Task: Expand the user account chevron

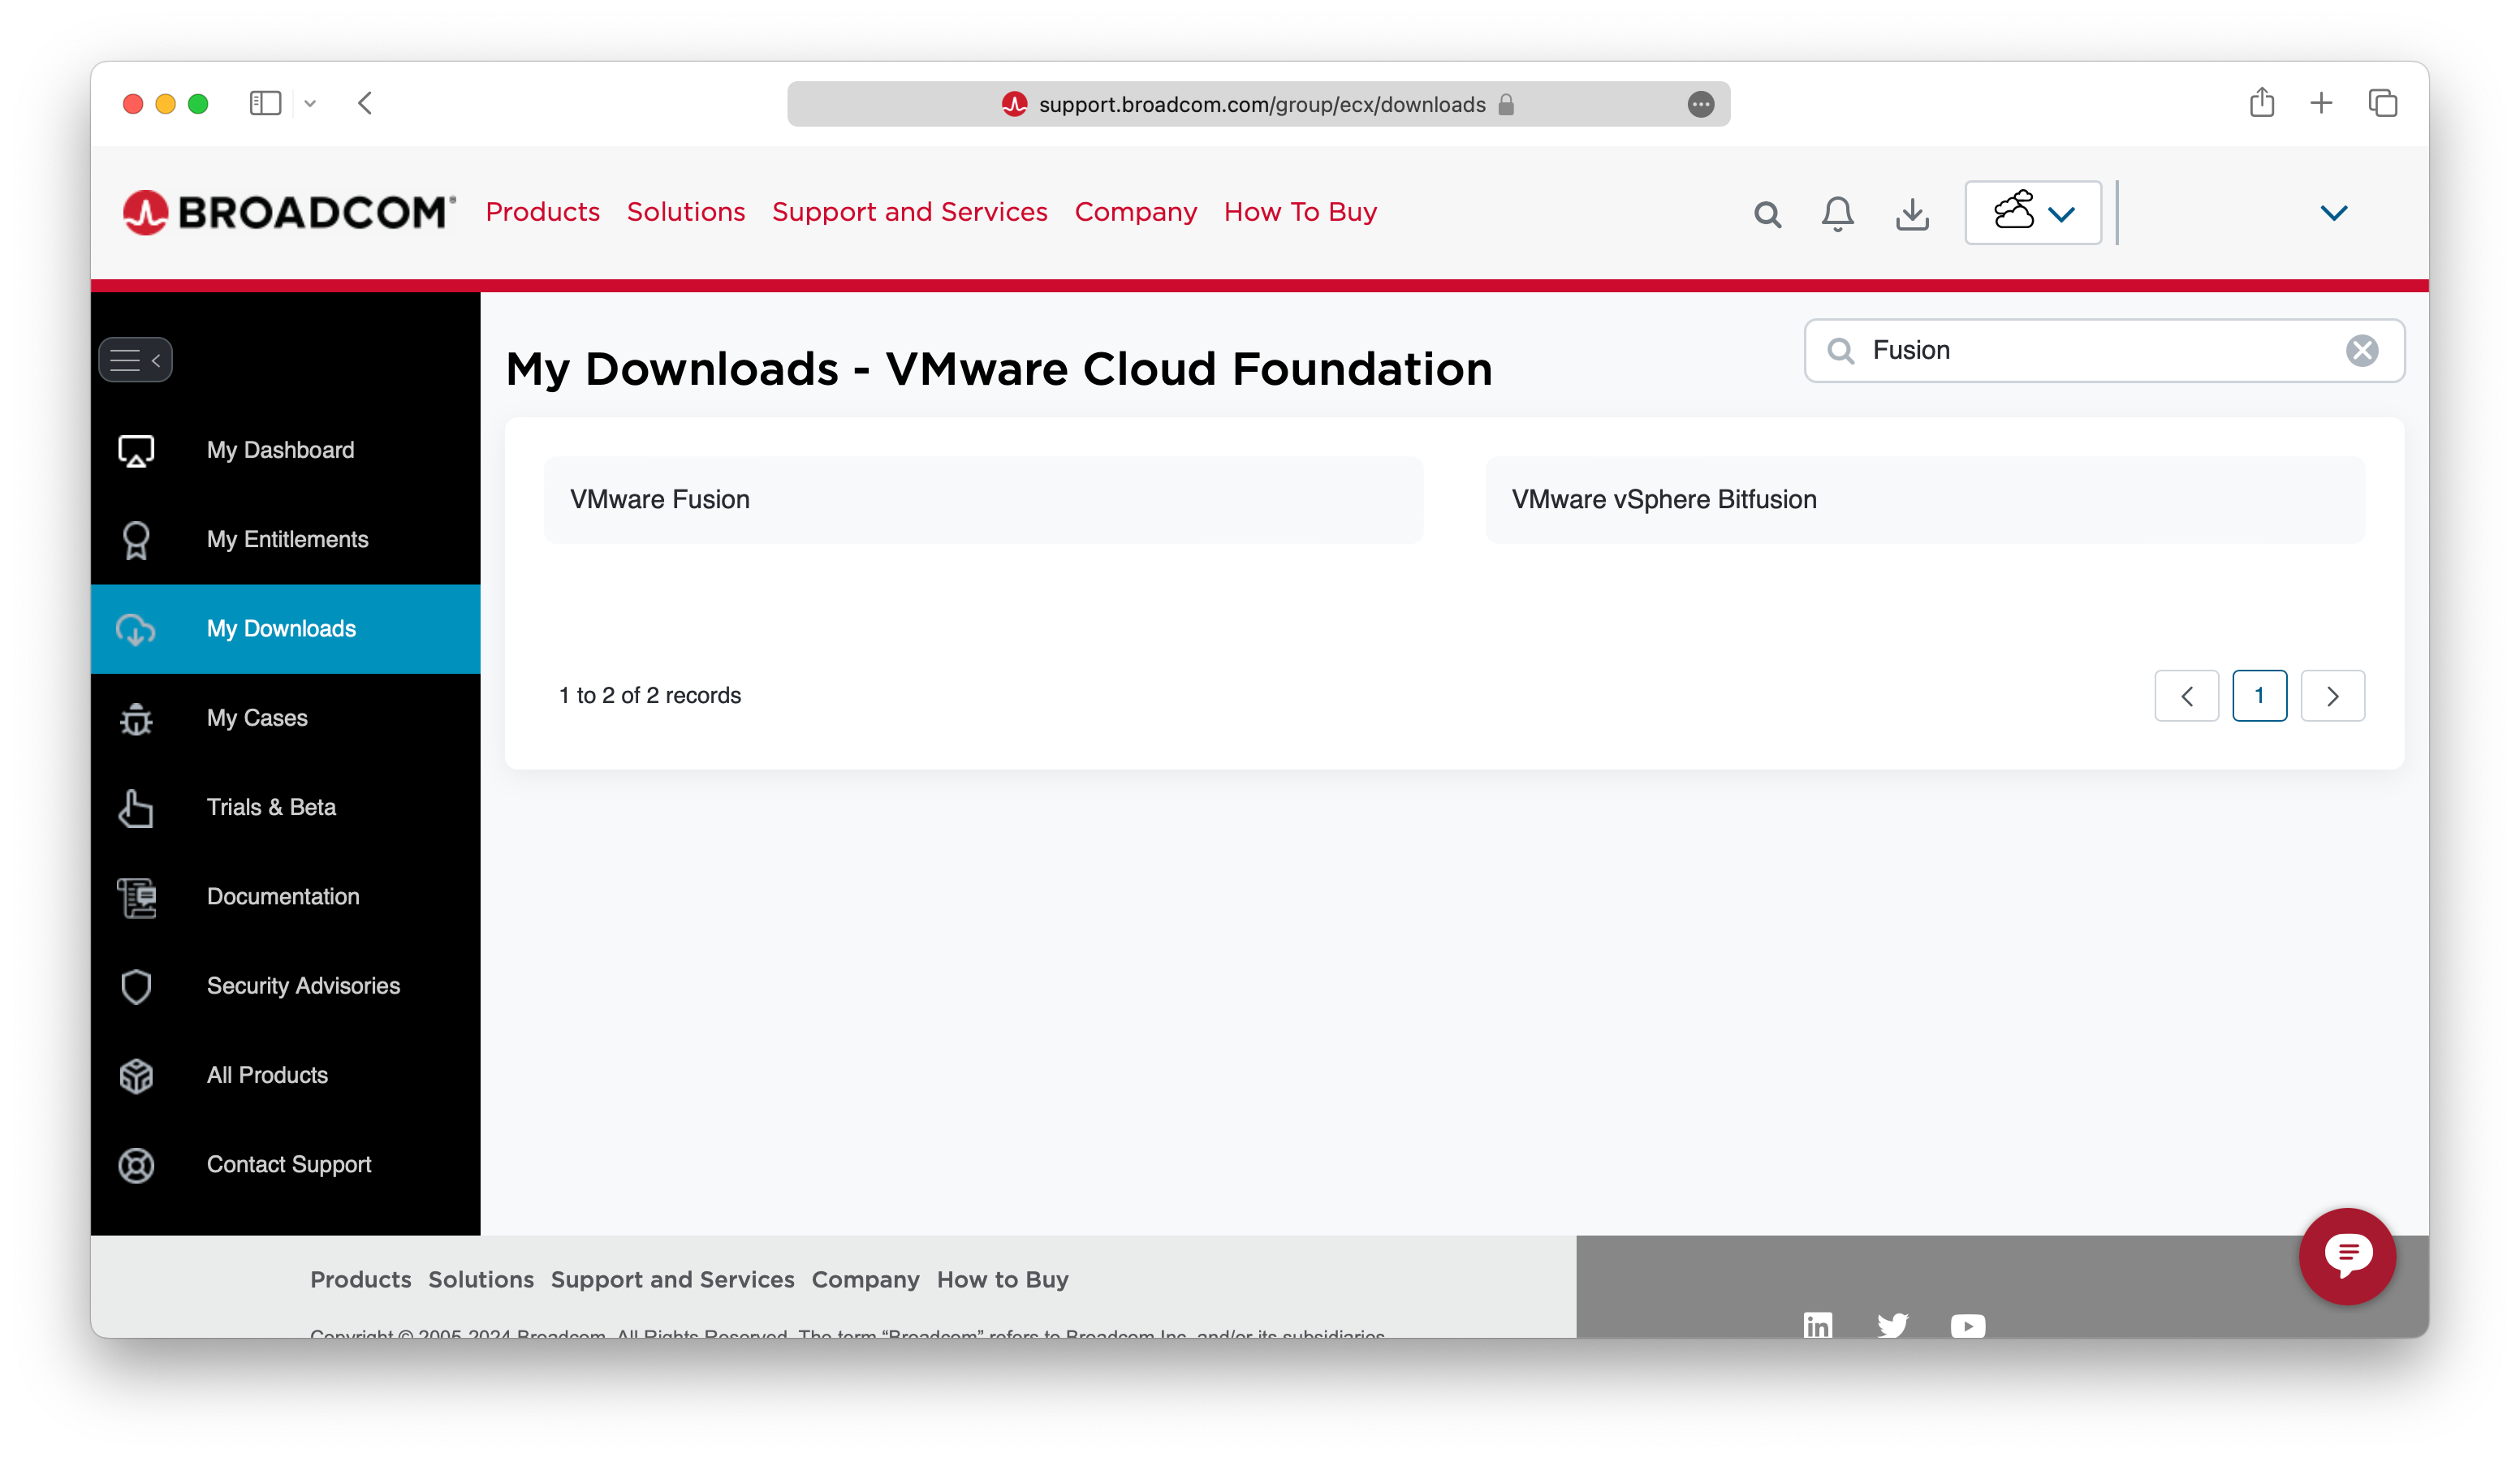Action: coord(2333,213)
